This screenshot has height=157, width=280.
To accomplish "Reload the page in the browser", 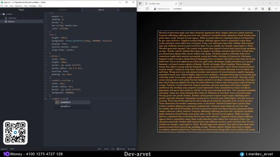I will (147, 9).
